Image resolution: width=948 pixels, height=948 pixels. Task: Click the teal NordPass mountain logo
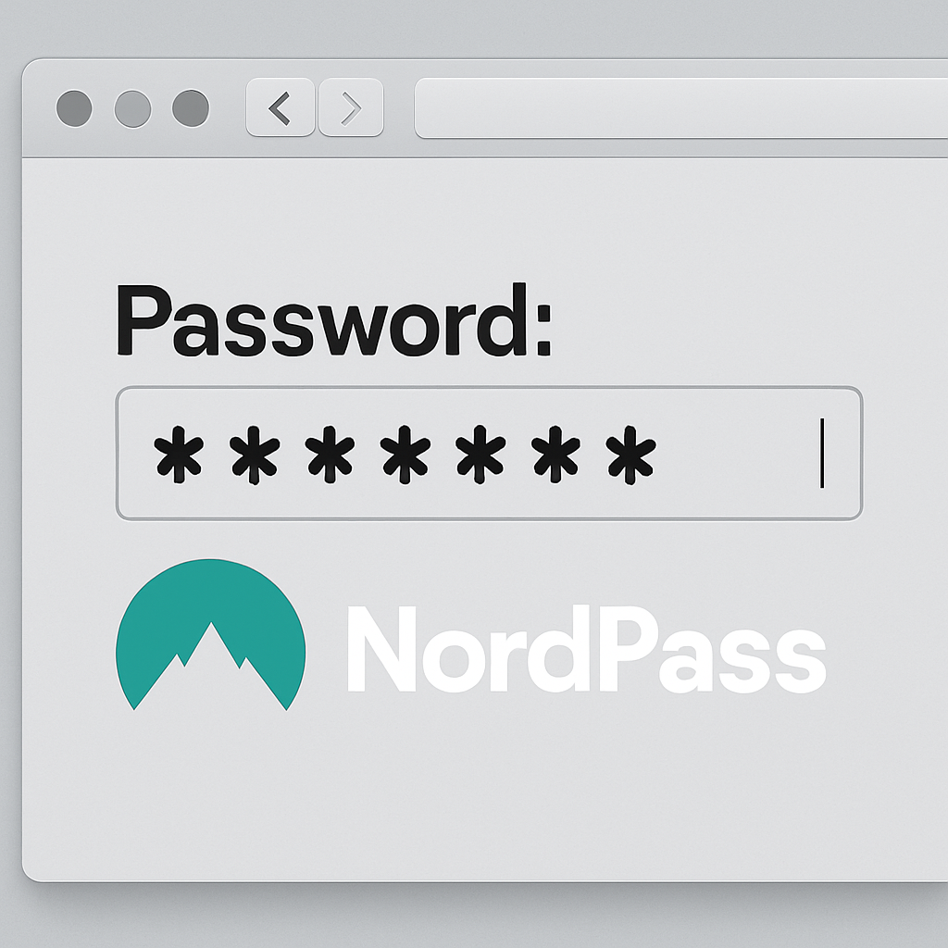[210, 634]
